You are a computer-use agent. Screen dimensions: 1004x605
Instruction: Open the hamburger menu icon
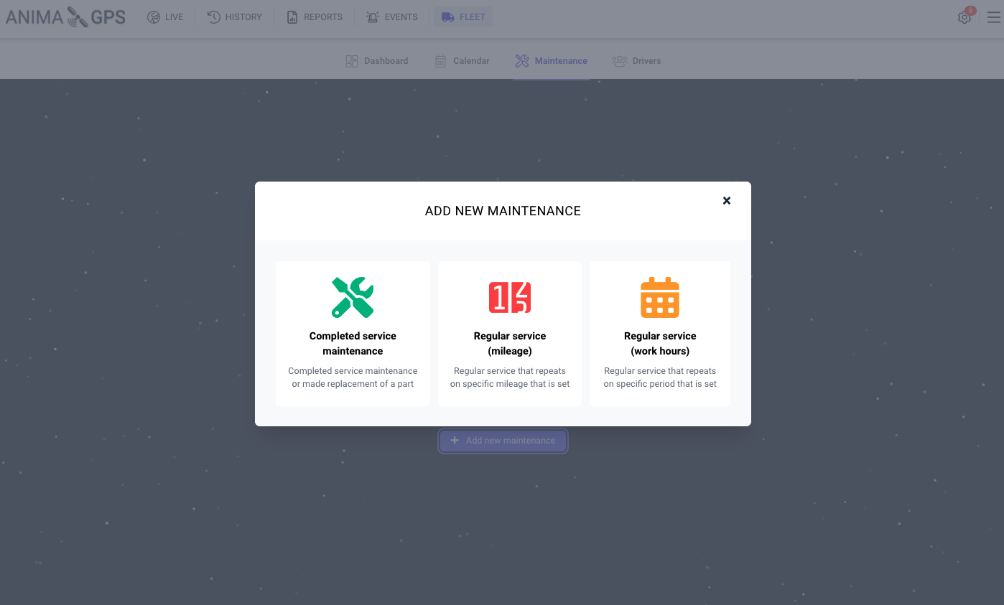[x=993, y=17]
